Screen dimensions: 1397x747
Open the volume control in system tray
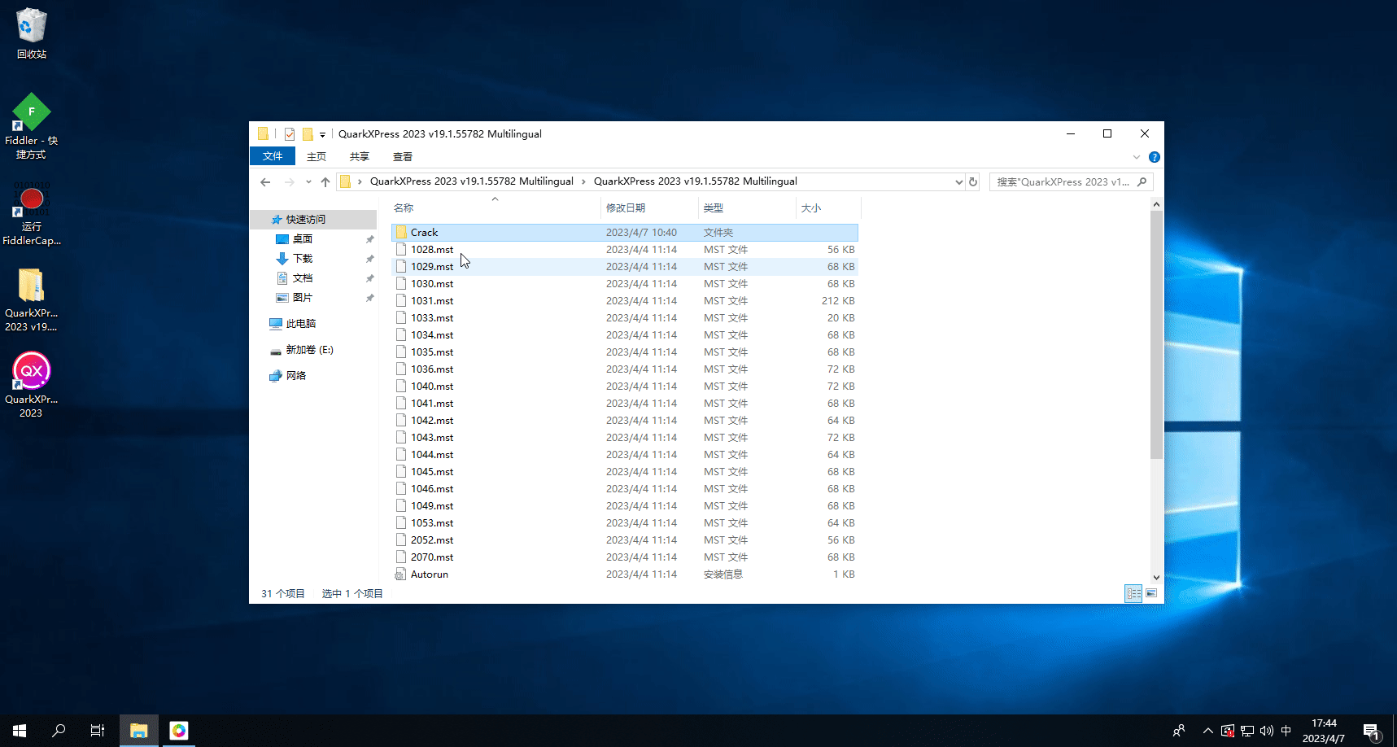click(x=1266, y=731)
